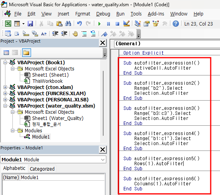Screen dimensions: 220x195
Task: Open the Object Browser icon
Action: point(156,24)
